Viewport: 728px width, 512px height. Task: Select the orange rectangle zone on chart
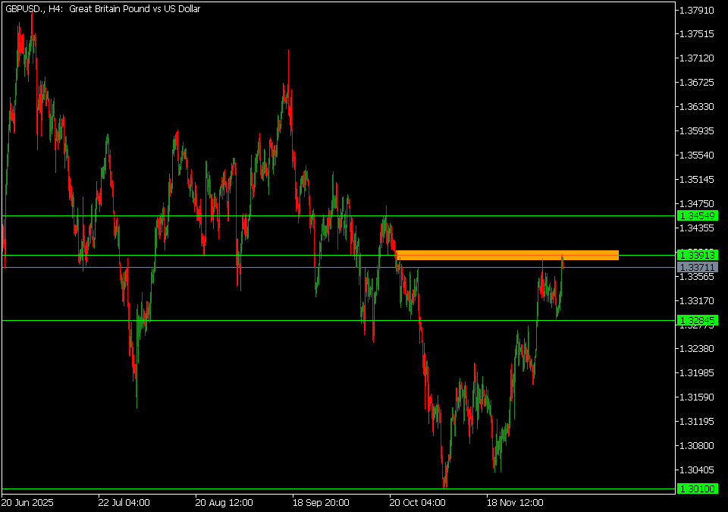[507, 255]
